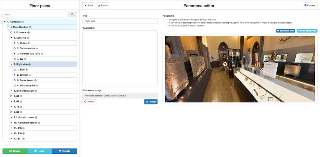Click the hotspot icon beside Window grille

[x=37, y=86]
